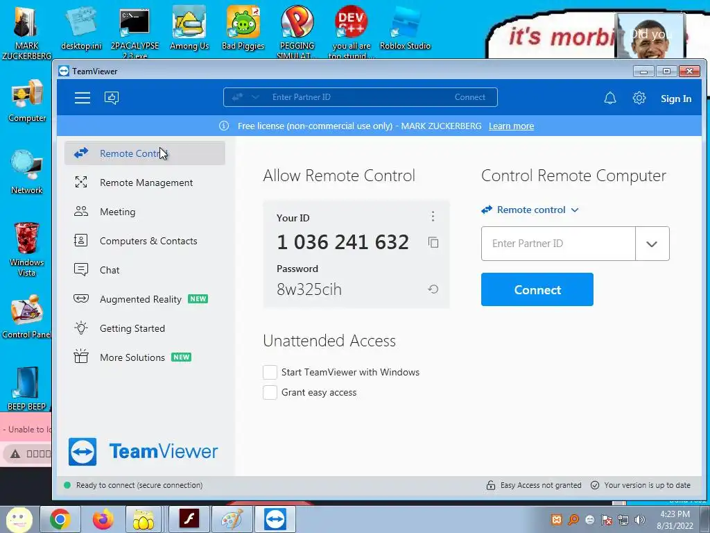Screen dimensions: 710x533
Task: Select the Among Us desktop icon
Action: (189, 28)
